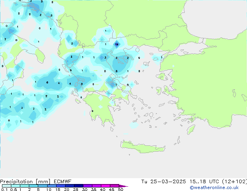Click the '15..18 UTC' time text
247x191 pixels.
(x=204, y=182)
